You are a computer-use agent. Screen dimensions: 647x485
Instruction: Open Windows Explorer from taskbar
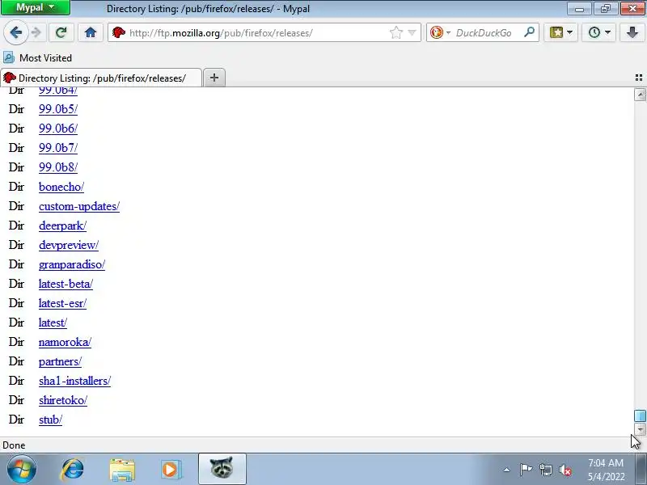[x=122, y=470]
